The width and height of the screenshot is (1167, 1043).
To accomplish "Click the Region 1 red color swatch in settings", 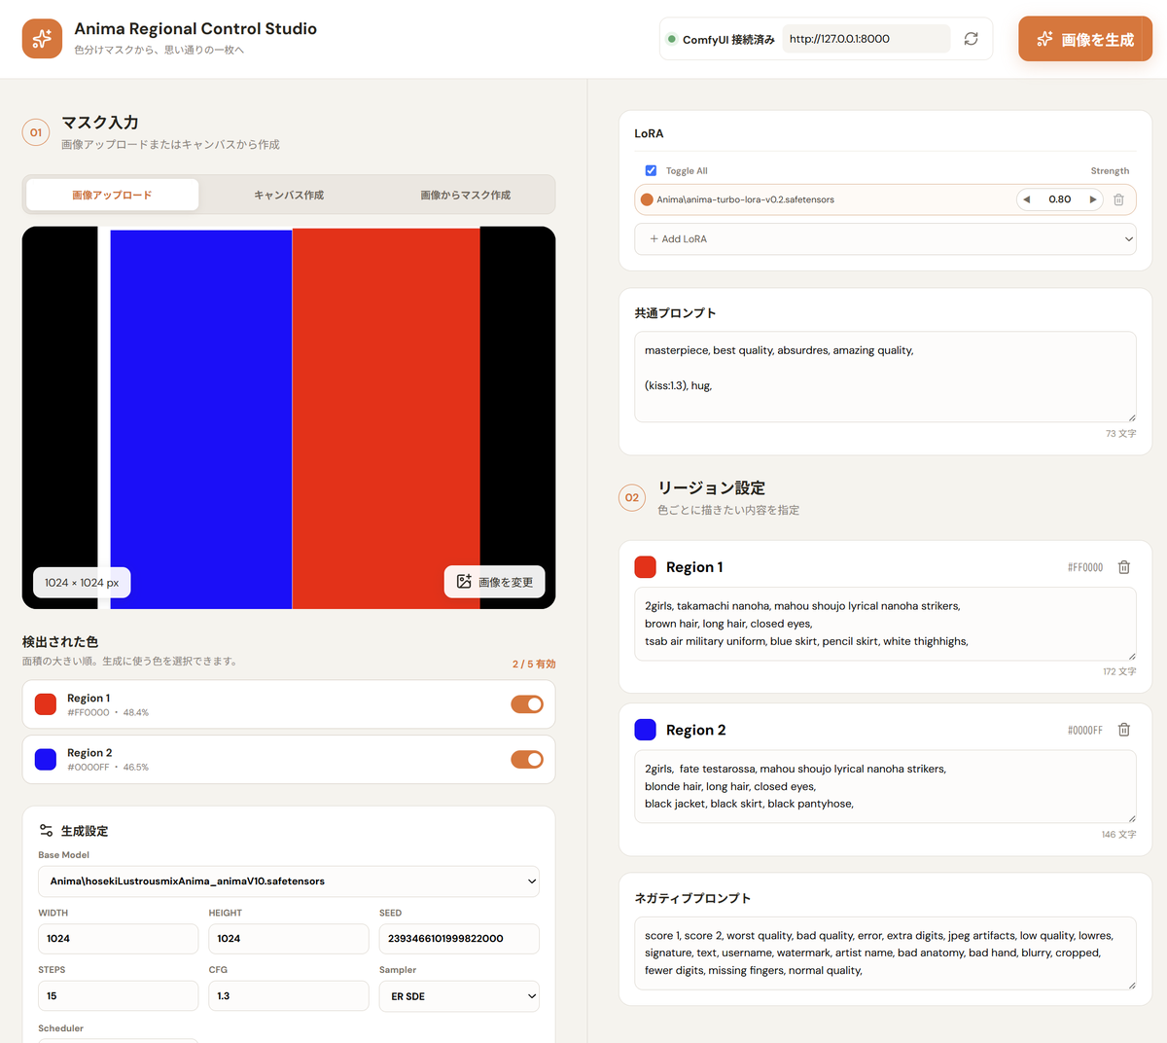I will click(645, 567).
